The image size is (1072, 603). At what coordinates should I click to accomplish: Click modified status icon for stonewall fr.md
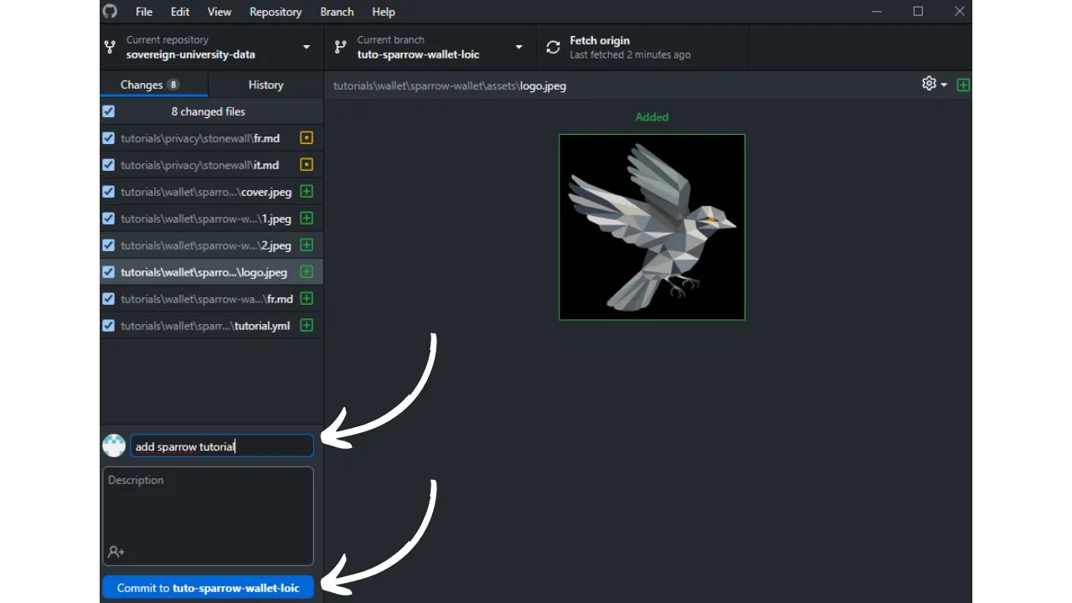tap(307, 138)
